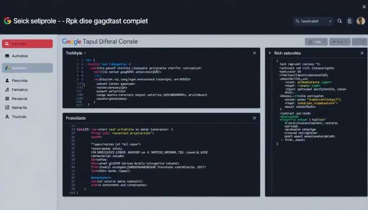368x210 pixels.
Task: Click the red Sponolo button
Action: (x=27, y=44)
